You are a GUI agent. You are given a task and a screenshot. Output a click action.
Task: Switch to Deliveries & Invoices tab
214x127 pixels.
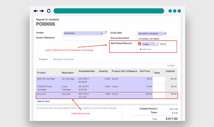pyautogui.click(x=63, y=59)
